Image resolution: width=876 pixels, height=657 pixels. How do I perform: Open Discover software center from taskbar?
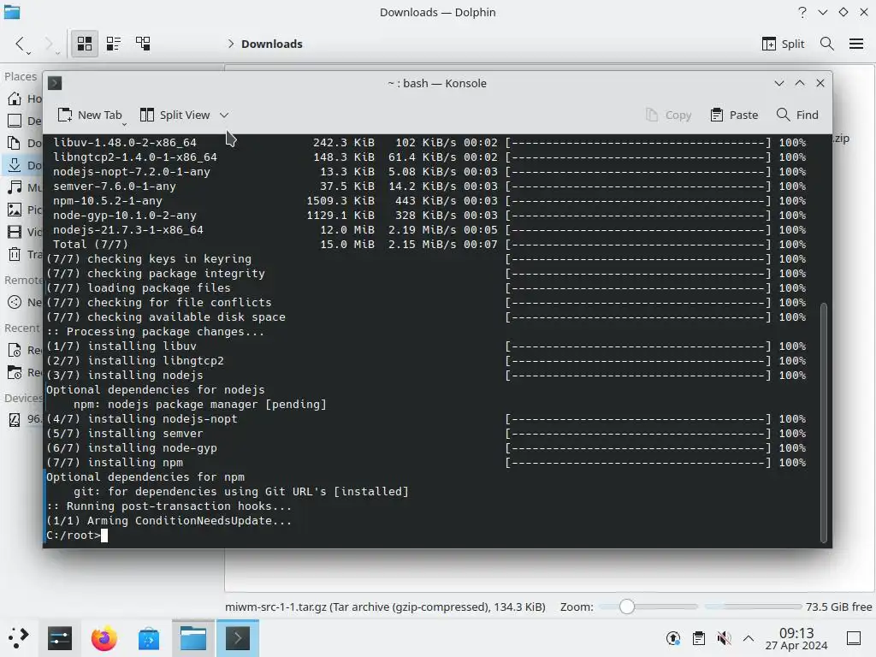tap(149, 638)
